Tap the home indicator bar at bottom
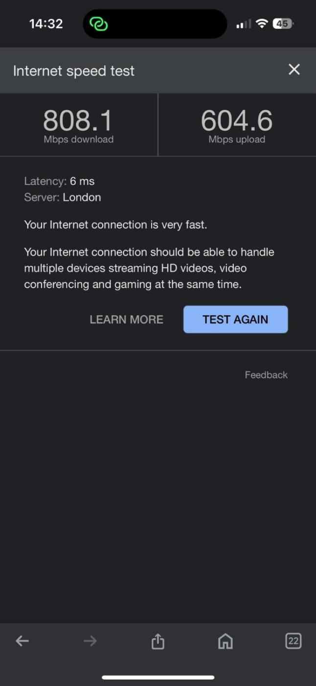Viewport: 316px width, 686px height. [158, 678]
